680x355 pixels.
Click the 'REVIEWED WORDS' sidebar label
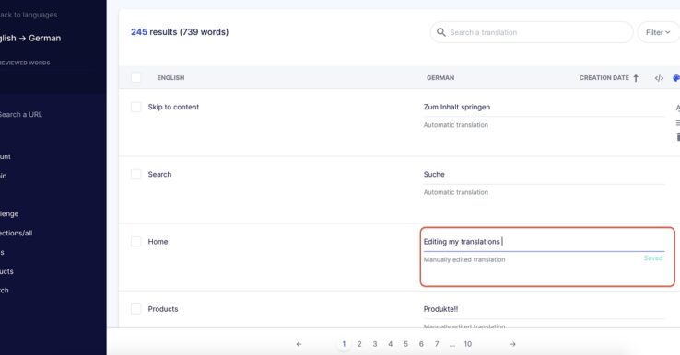25,63
